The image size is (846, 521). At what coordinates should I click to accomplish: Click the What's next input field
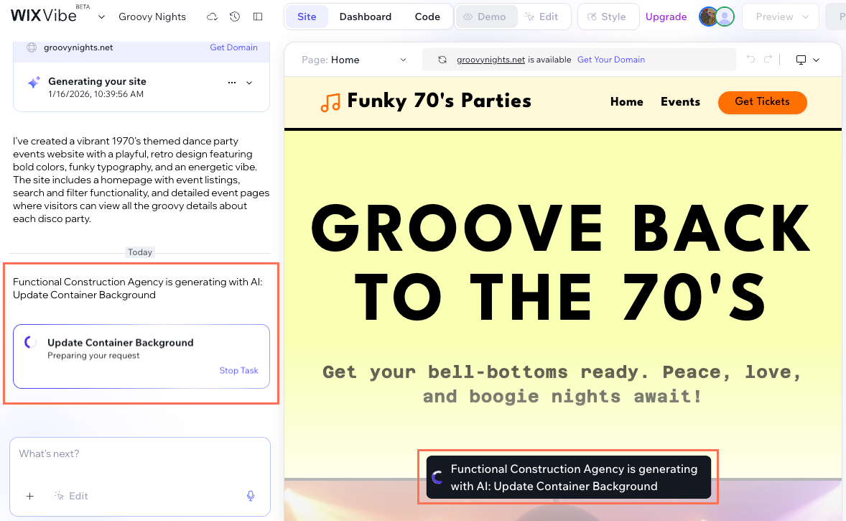point(108,453)
